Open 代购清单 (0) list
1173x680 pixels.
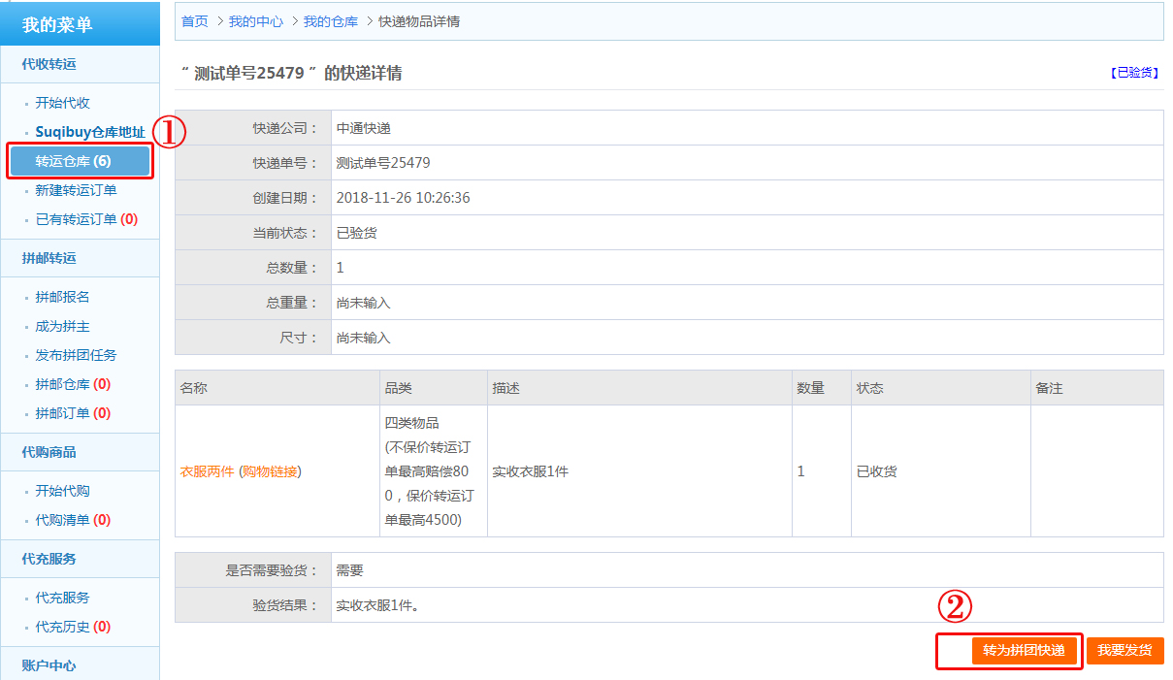point(72,520)
